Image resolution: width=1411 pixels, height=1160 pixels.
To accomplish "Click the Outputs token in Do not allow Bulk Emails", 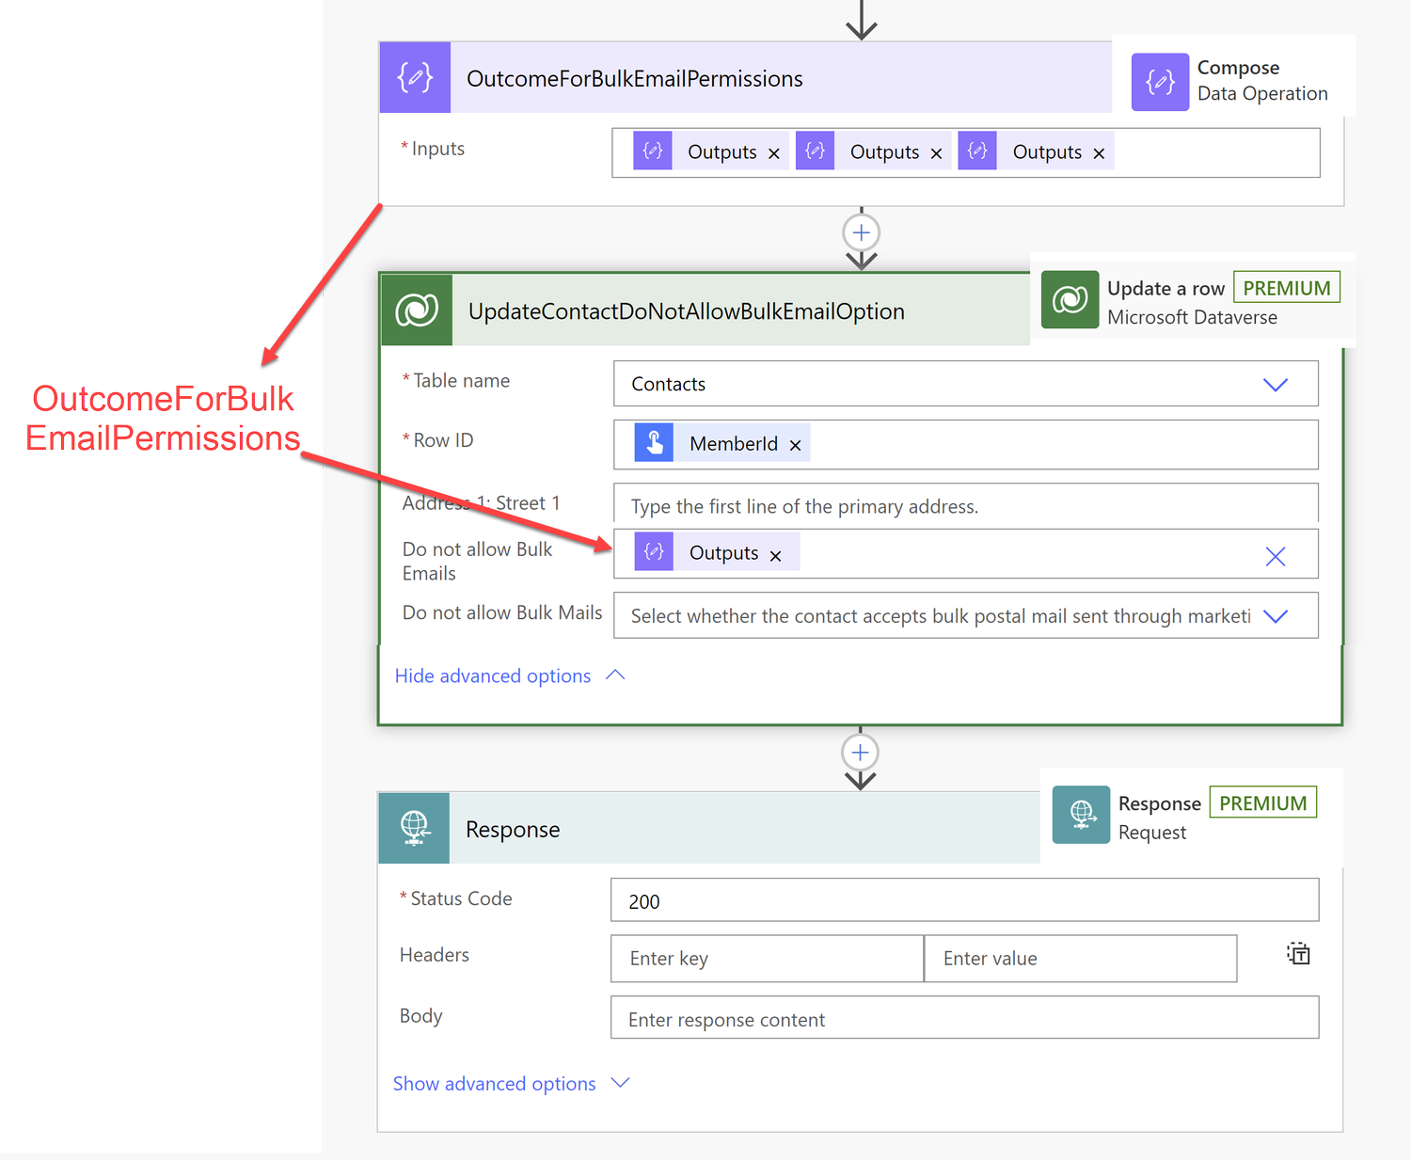I will coord(722,552).
